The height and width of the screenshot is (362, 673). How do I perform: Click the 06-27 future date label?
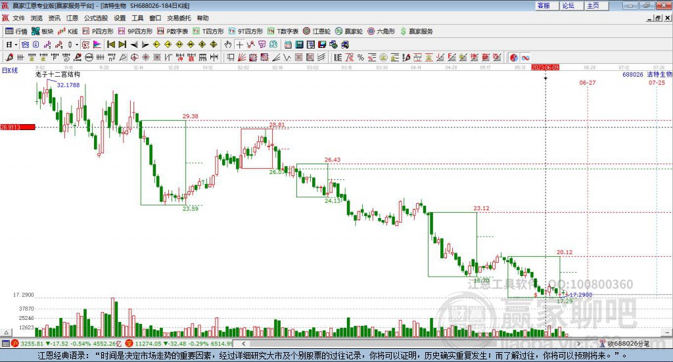point(587,82)
